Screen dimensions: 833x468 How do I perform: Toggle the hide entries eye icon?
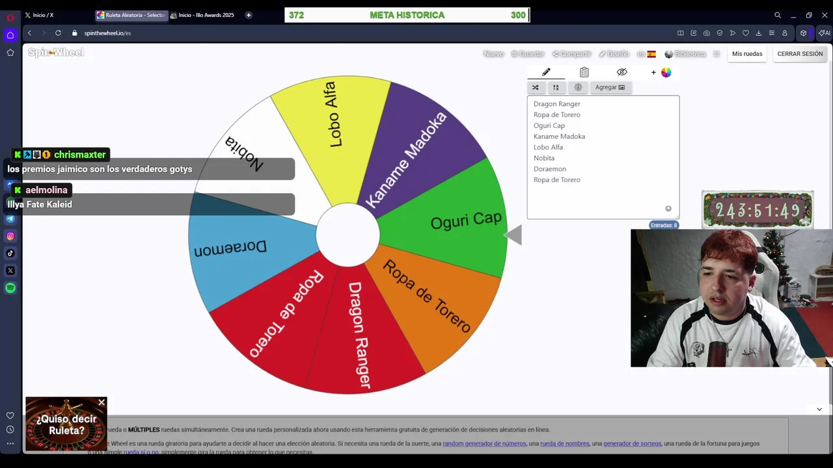(621, 72)
